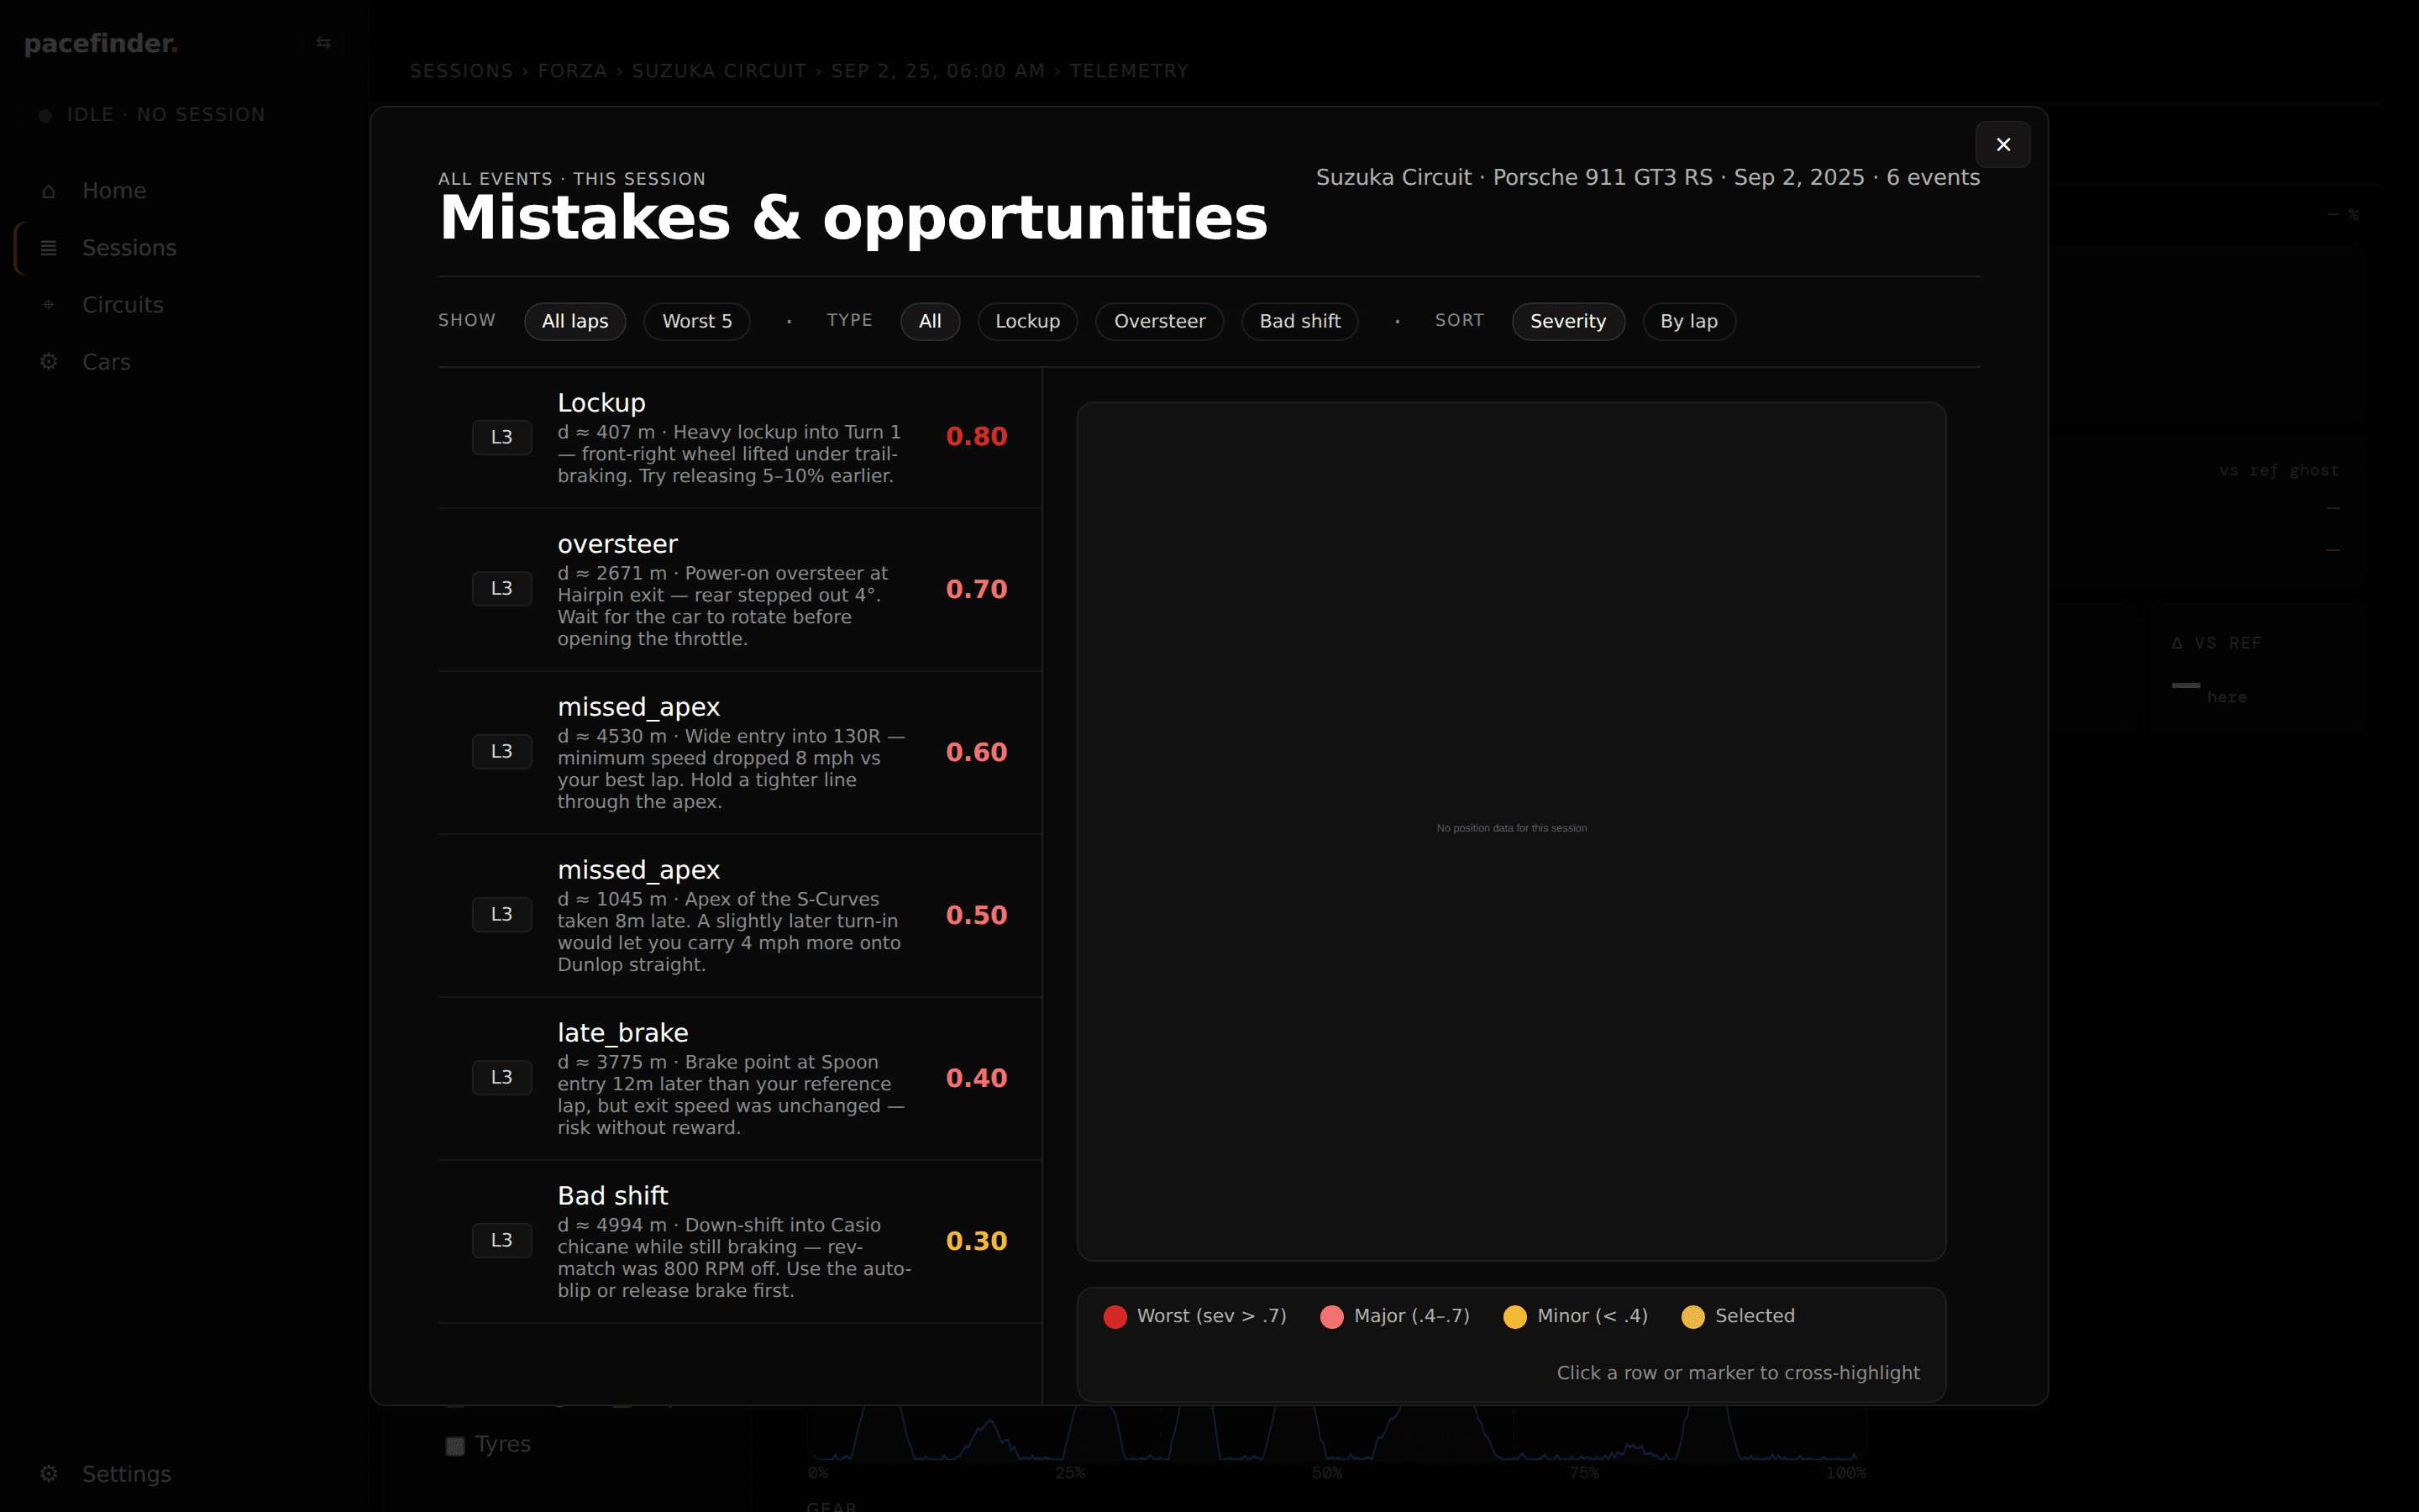The width and height of the screenshot is (2419, 1512).
Task: Click severity score 0.70
Action: click(x=977, y=589)
